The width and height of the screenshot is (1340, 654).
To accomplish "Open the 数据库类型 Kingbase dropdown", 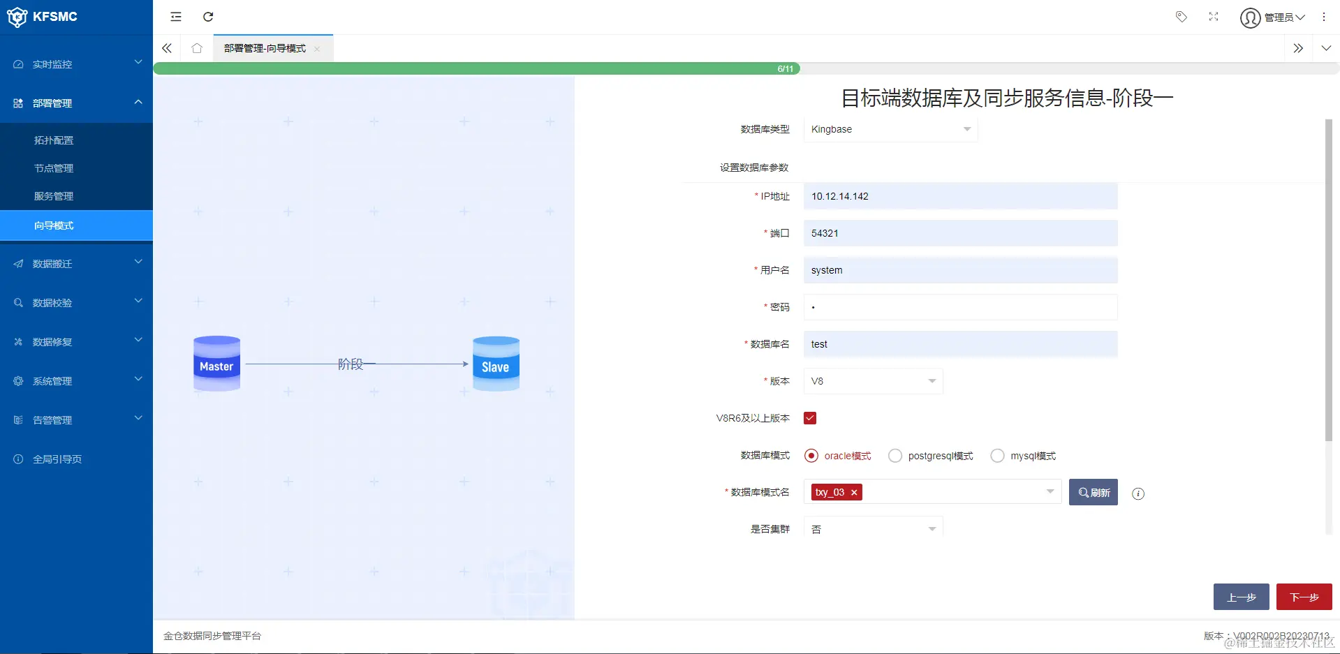I will 890,129.
